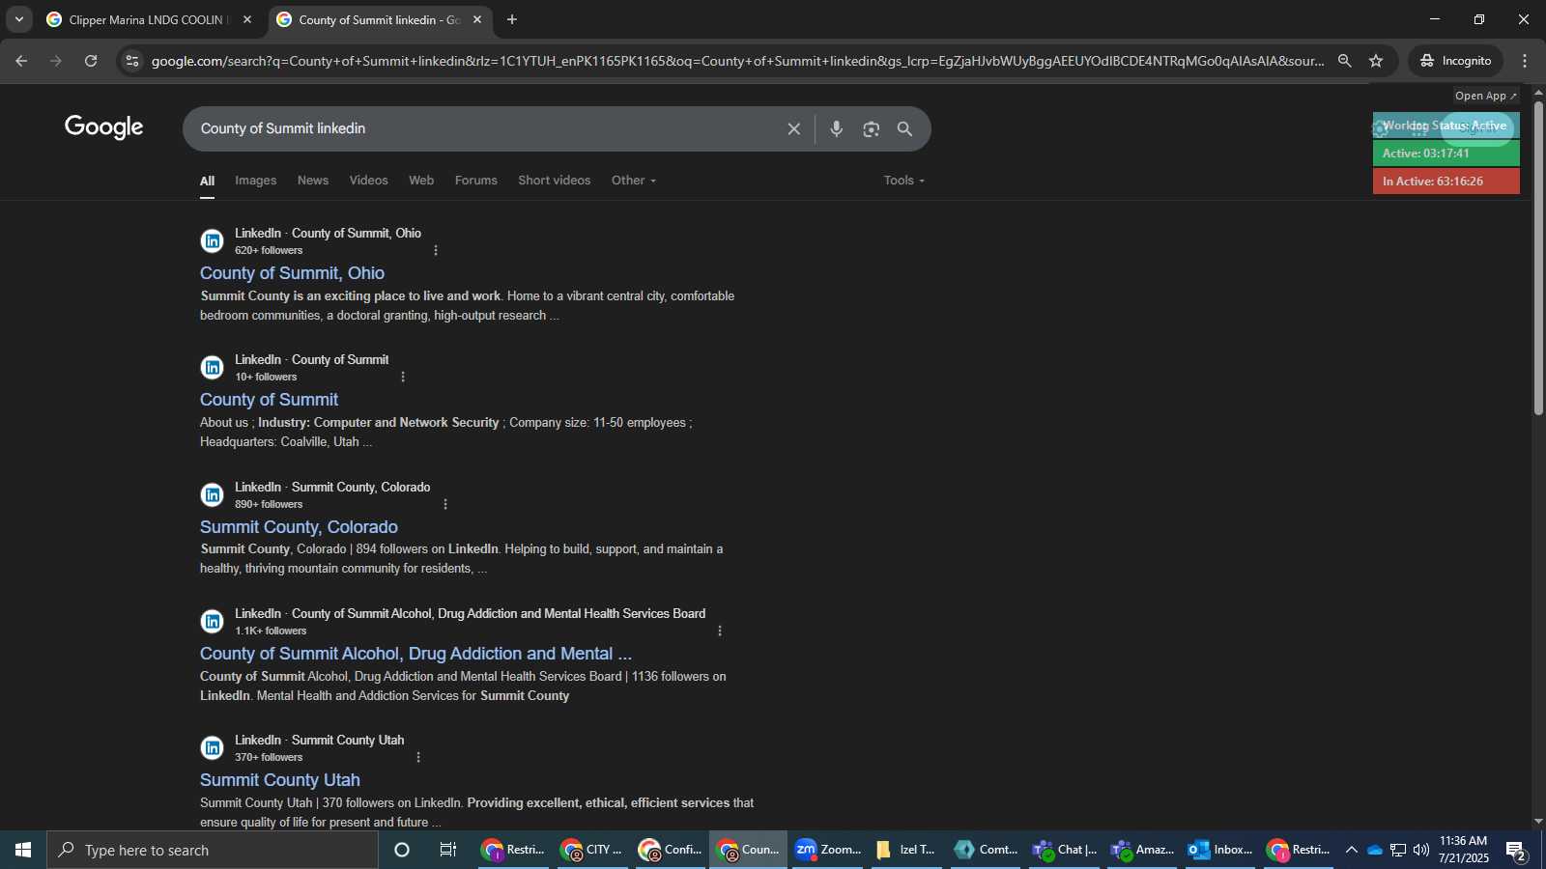1546x869 pixels.
Task: Open more options for Alcohol, Drug Addiction Board result
Action: point(720,631)
